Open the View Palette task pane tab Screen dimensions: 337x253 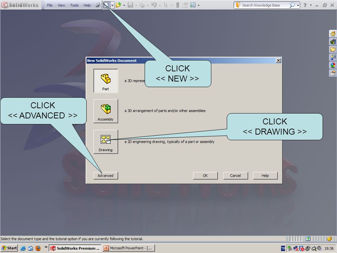pyautogui.click(x=333, y=57)
